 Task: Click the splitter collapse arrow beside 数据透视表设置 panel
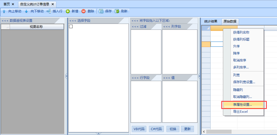coord(66,76)
